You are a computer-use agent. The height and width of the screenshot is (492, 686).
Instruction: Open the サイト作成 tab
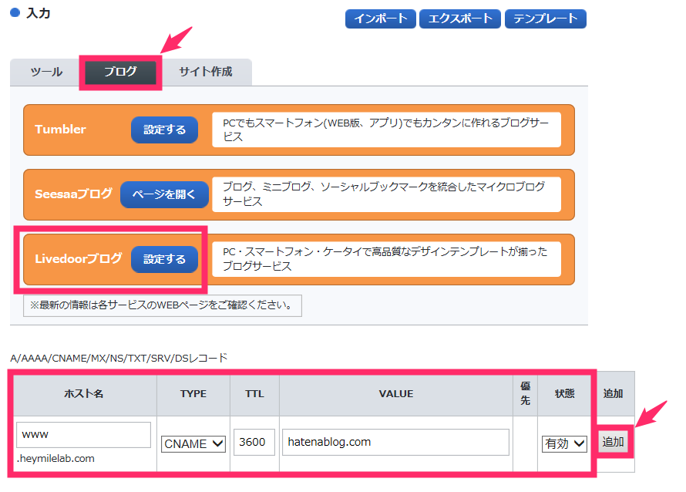[x=205, y=72]
